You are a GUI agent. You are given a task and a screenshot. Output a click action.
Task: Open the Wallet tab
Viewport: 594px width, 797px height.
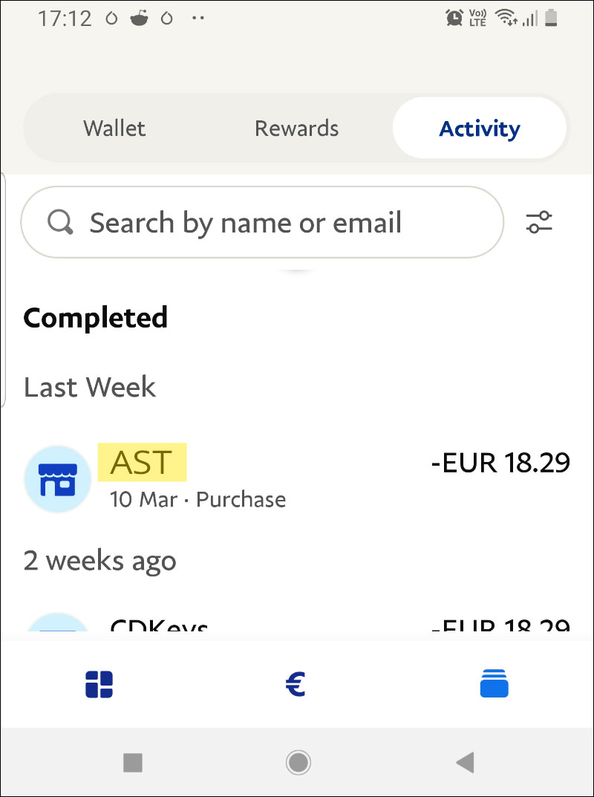(114, 128)
